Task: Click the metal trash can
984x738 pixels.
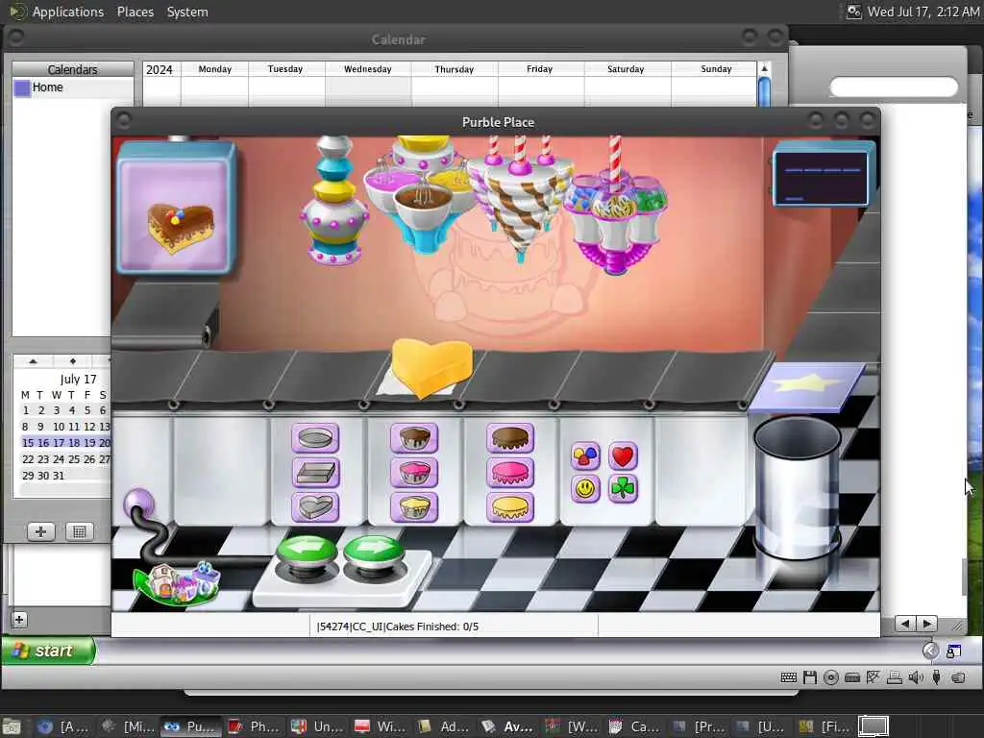Action: pyautogui.click(x=797, y=487)
